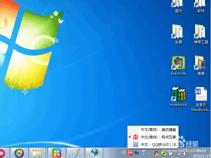
Task: Open the color wheel taskbar app
Action: 19,153
